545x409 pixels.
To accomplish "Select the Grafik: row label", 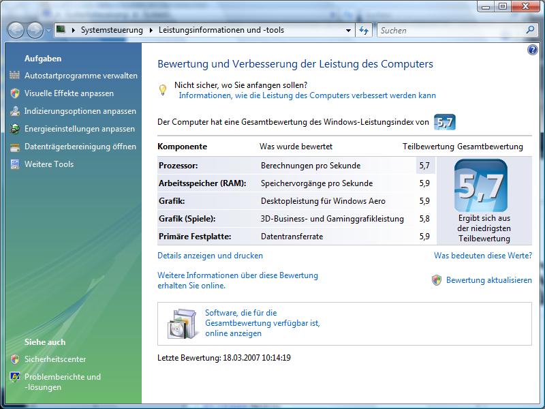I will click(172, 201).
